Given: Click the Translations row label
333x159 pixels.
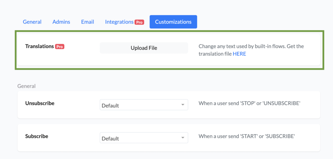Looking at the screenshot, I should click(x=39, y=46).
